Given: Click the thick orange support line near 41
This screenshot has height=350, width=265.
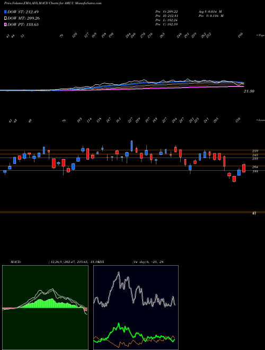Looking at the screenshot, I should [x=132, y=212].
